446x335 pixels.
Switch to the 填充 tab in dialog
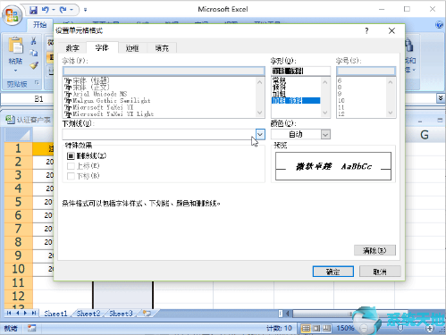click(x=162, y=48)
